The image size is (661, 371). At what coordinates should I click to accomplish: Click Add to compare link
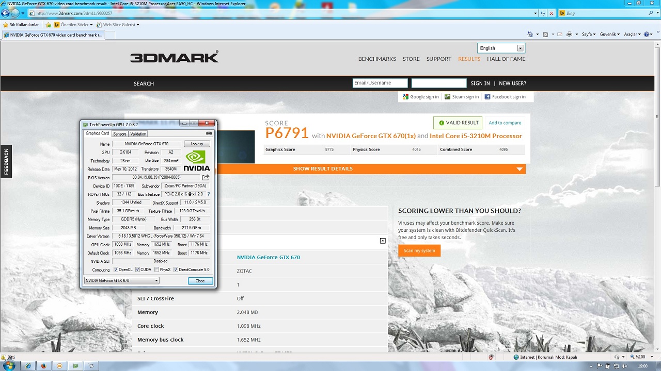click(505, 123)
